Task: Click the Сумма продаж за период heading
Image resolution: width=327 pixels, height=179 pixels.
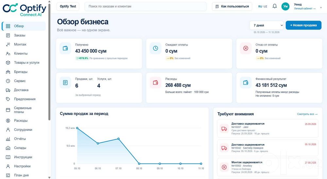Action: 84,114
